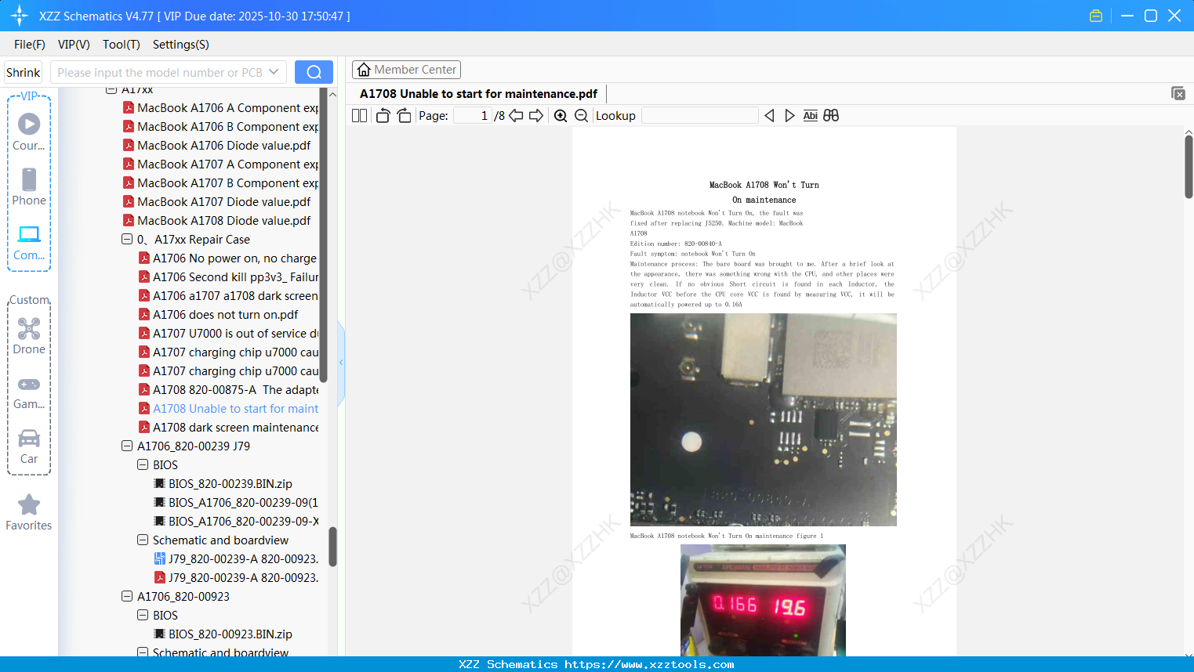Screen dimensions: 1194x672
Task: Find previous Lookup match
Action: [769, 115]
